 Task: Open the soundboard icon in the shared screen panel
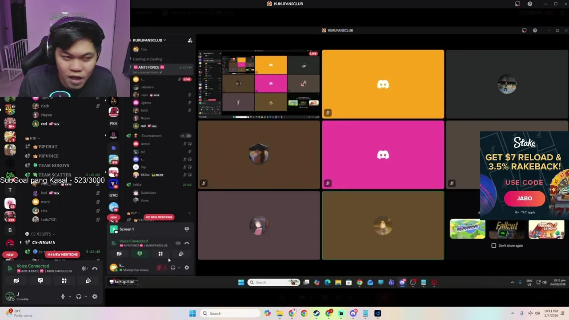click(181, 254)
